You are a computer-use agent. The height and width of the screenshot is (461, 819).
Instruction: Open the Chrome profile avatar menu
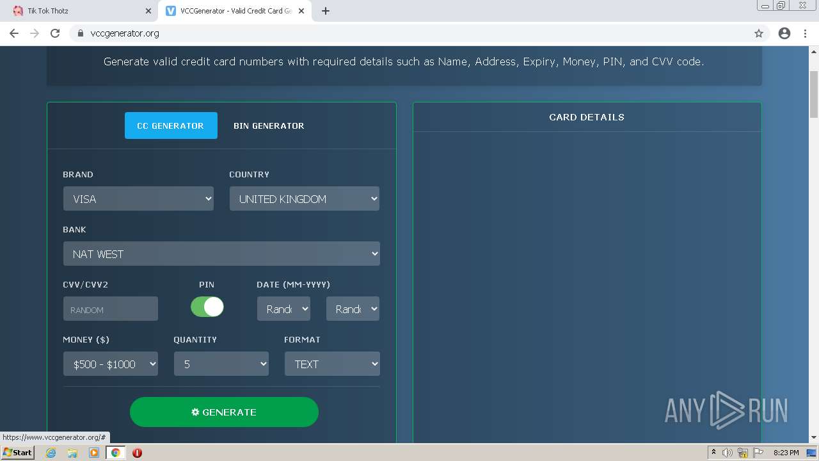pos(784,33)
